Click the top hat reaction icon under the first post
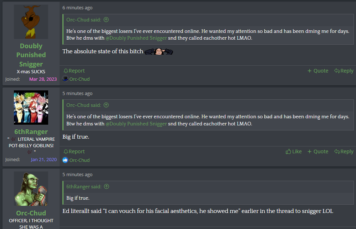 [65, 79]
